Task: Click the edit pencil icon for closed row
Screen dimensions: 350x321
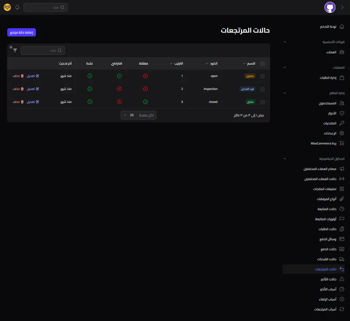Action: click(37, 102)
